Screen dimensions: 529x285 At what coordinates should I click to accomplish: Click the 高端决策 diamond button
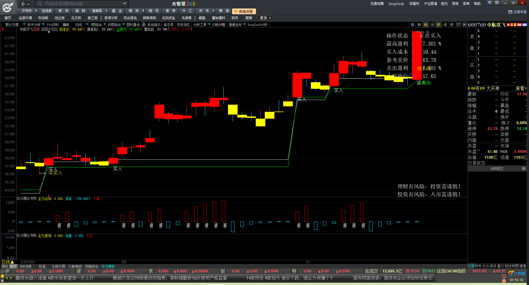click(244, 11)
